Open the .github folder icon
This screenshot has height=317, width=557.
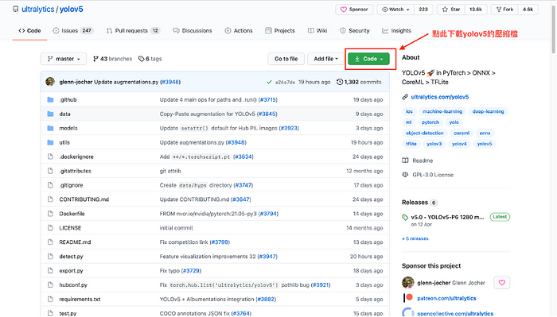point(50,99)
